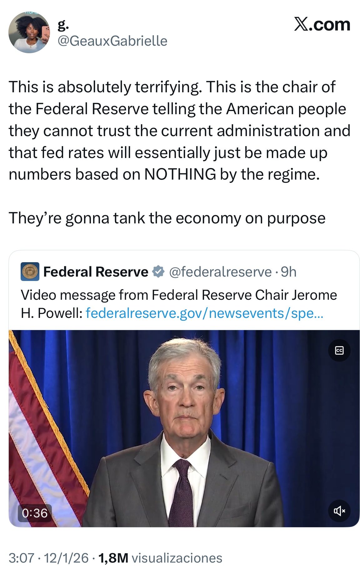The width and height of the screenshot is (360, 571).
Task: Click the blue verified badge
Action: point(158,272)
